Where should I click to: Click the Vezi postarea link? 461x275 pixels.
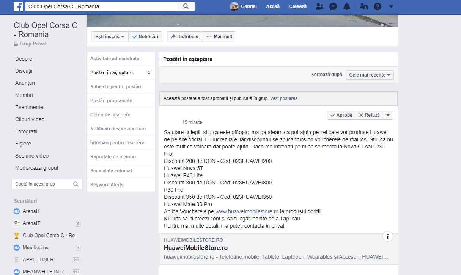284,98
